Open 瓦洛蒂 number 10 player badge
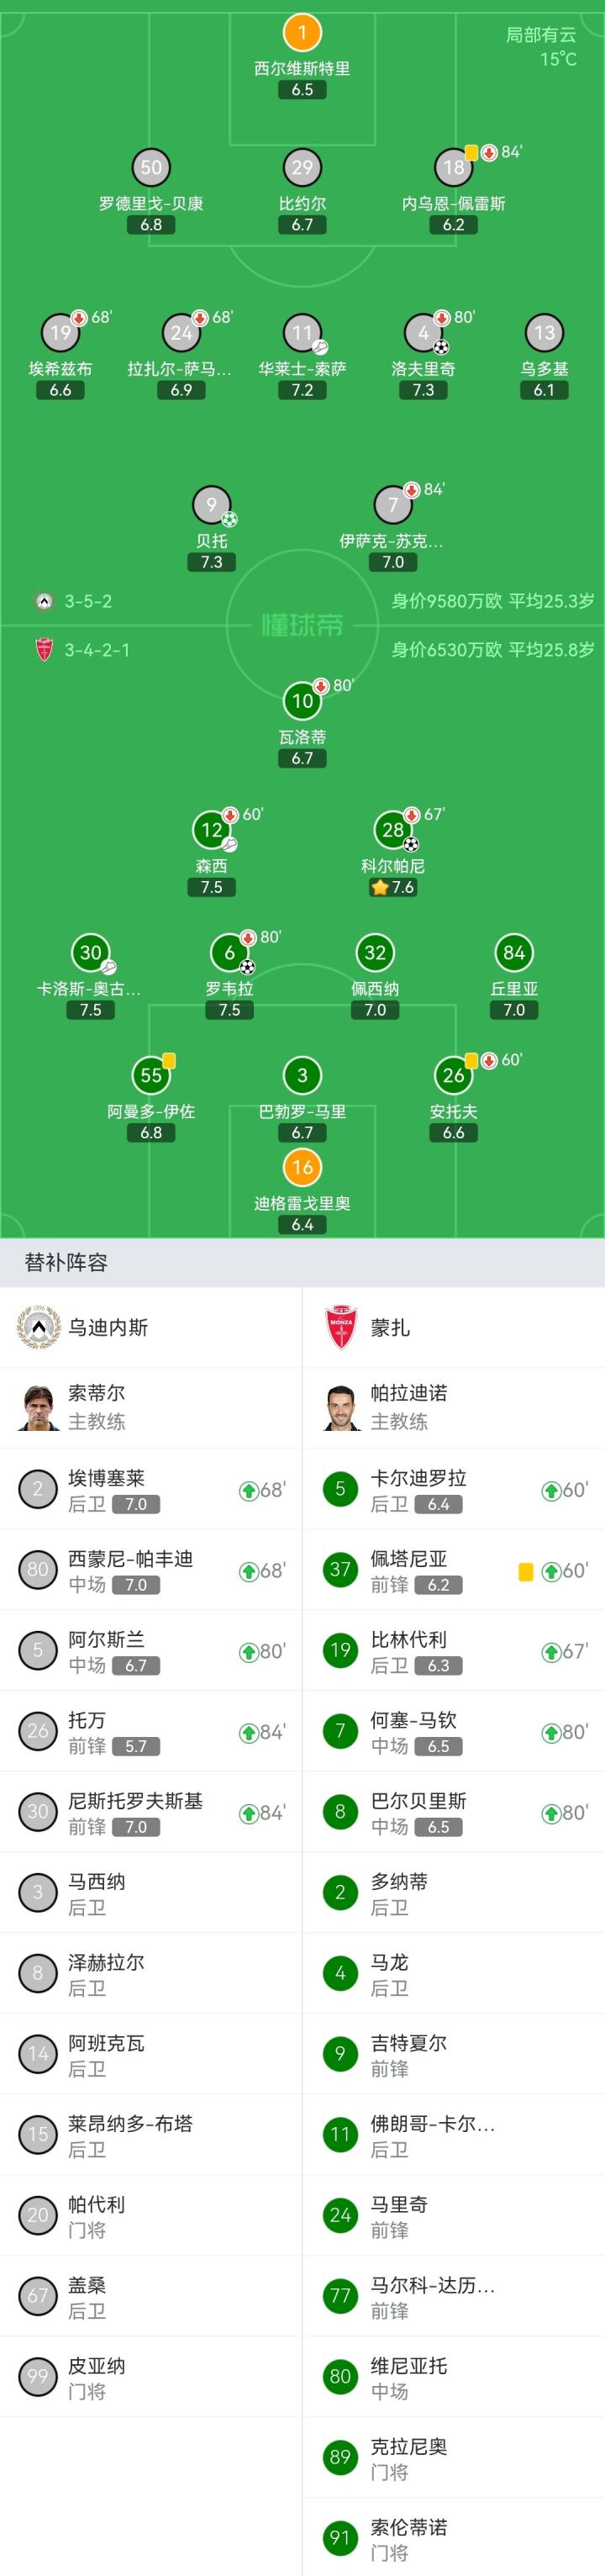The height and width of the screenshot is (2576, 605). click(x=302, y=701)
